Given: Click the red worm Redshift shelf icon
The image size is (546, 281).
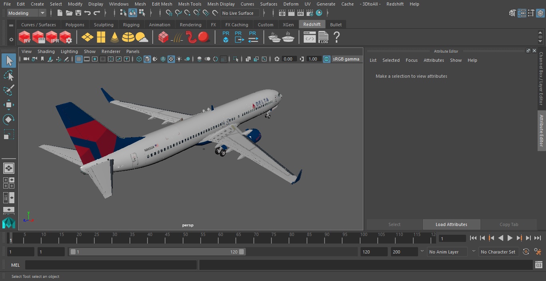Looking at the screenshot, I should coord(191,37).
